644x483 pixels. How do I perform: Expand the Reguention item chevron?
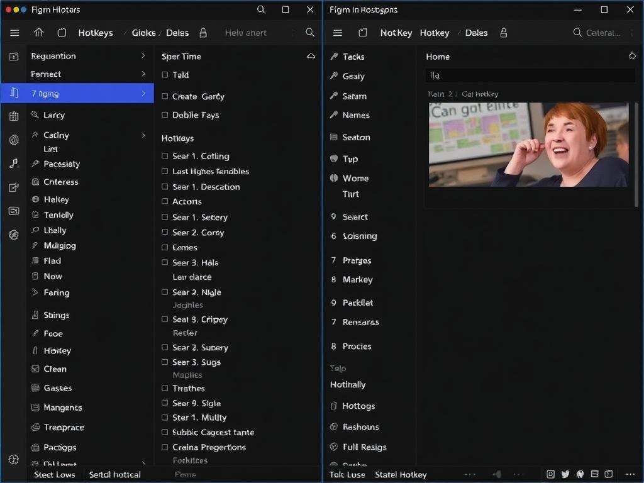tap(143, 56)
